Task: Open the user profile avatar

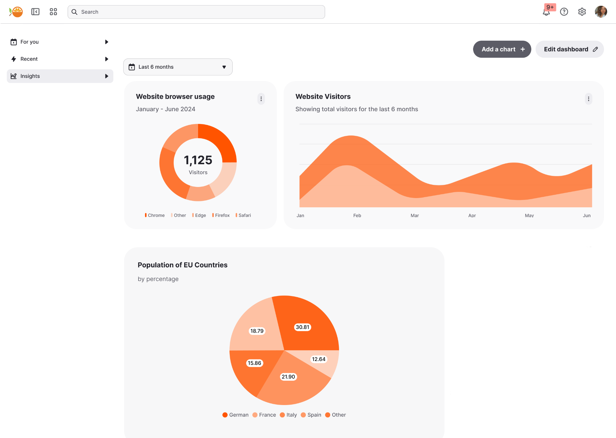Action: [601, 12]
